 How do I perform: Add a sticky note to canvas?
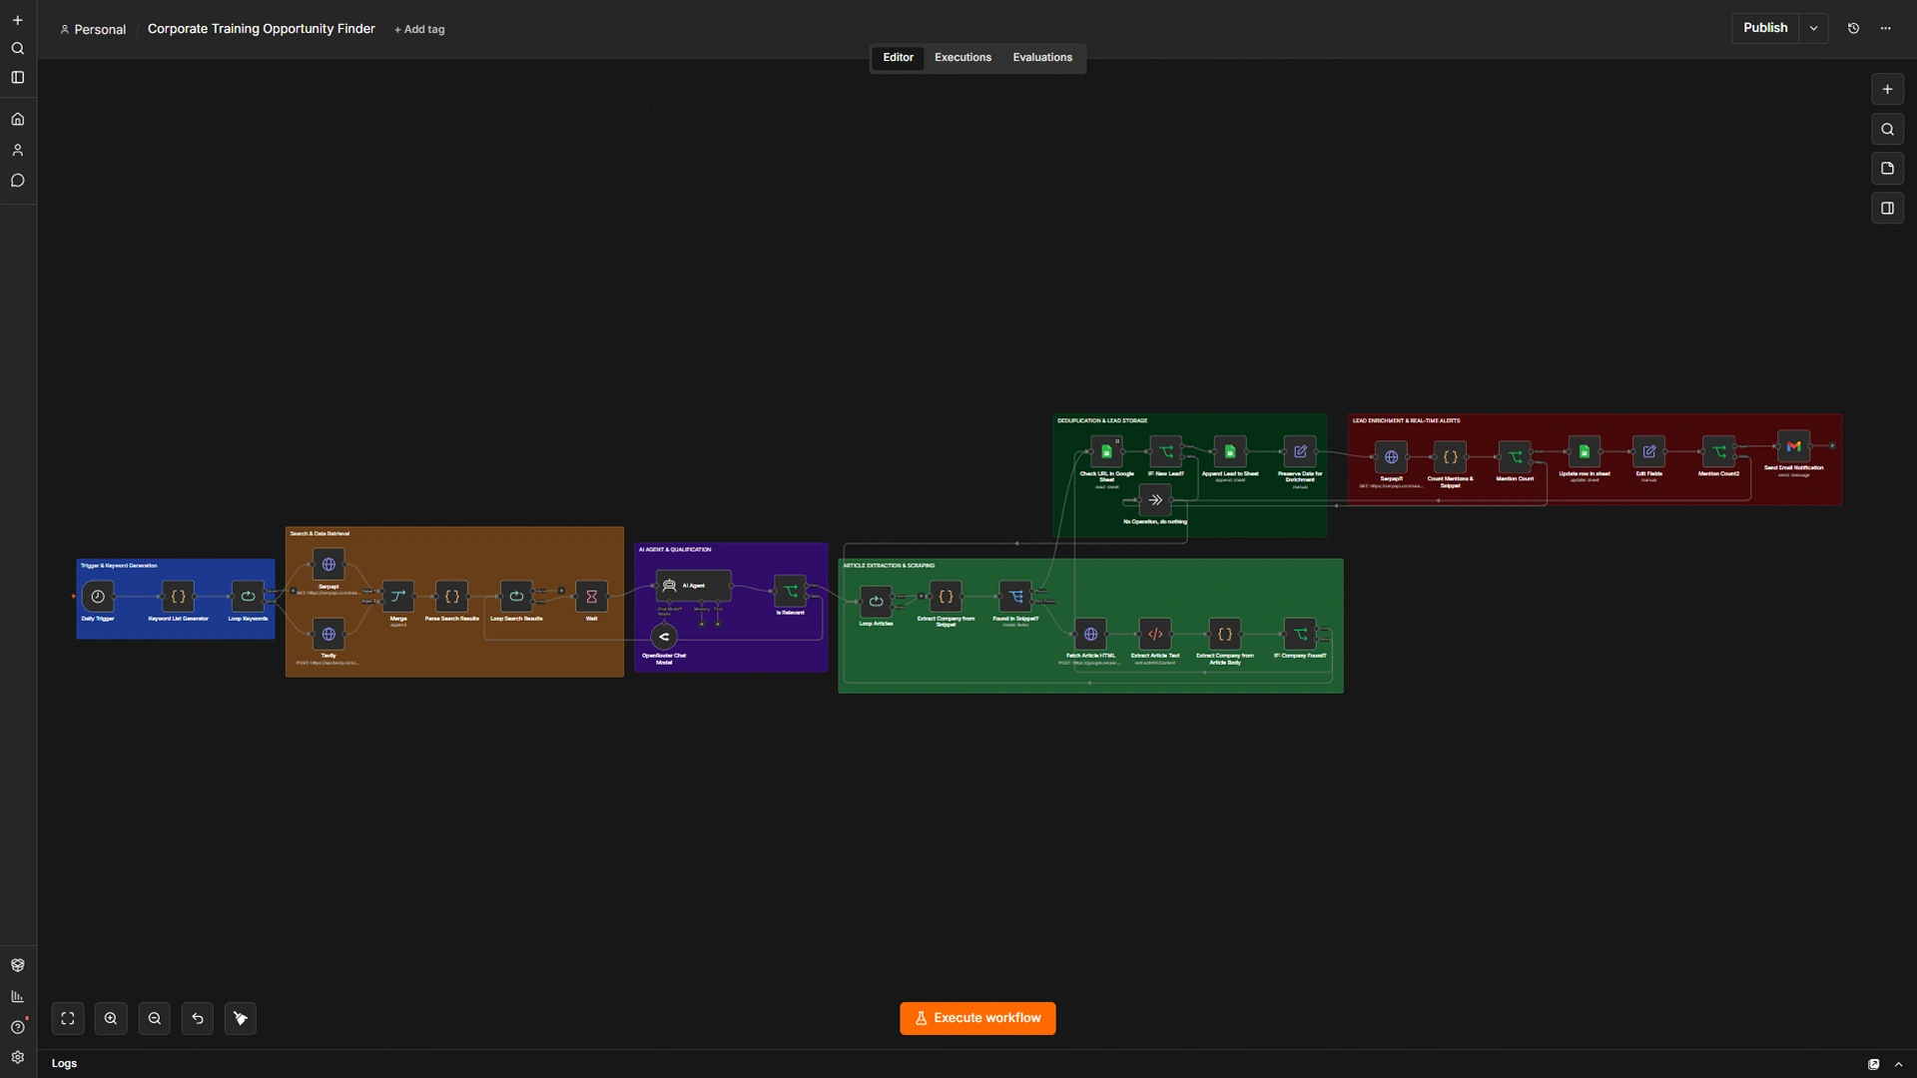point(1887,169)
